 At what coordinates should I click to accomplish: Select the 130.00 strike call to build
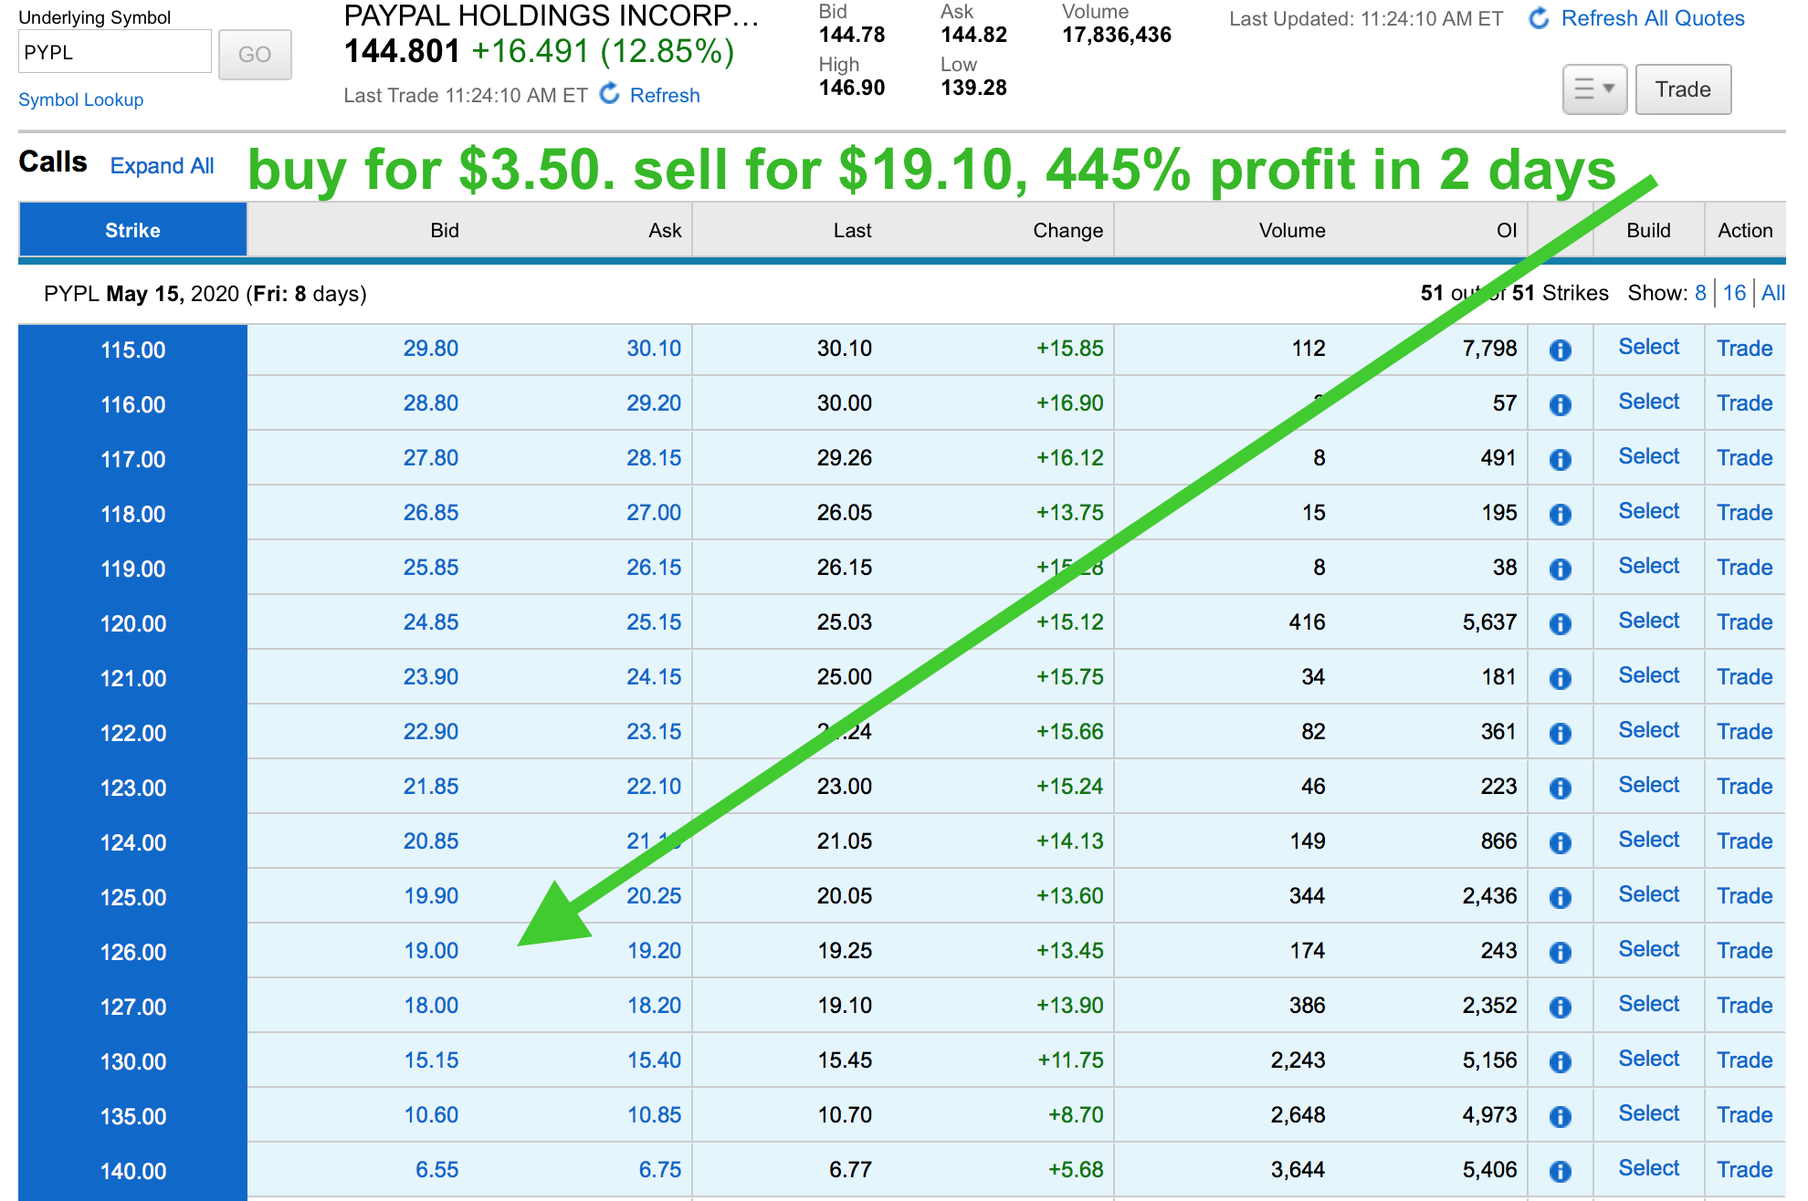point(1648,1059)
